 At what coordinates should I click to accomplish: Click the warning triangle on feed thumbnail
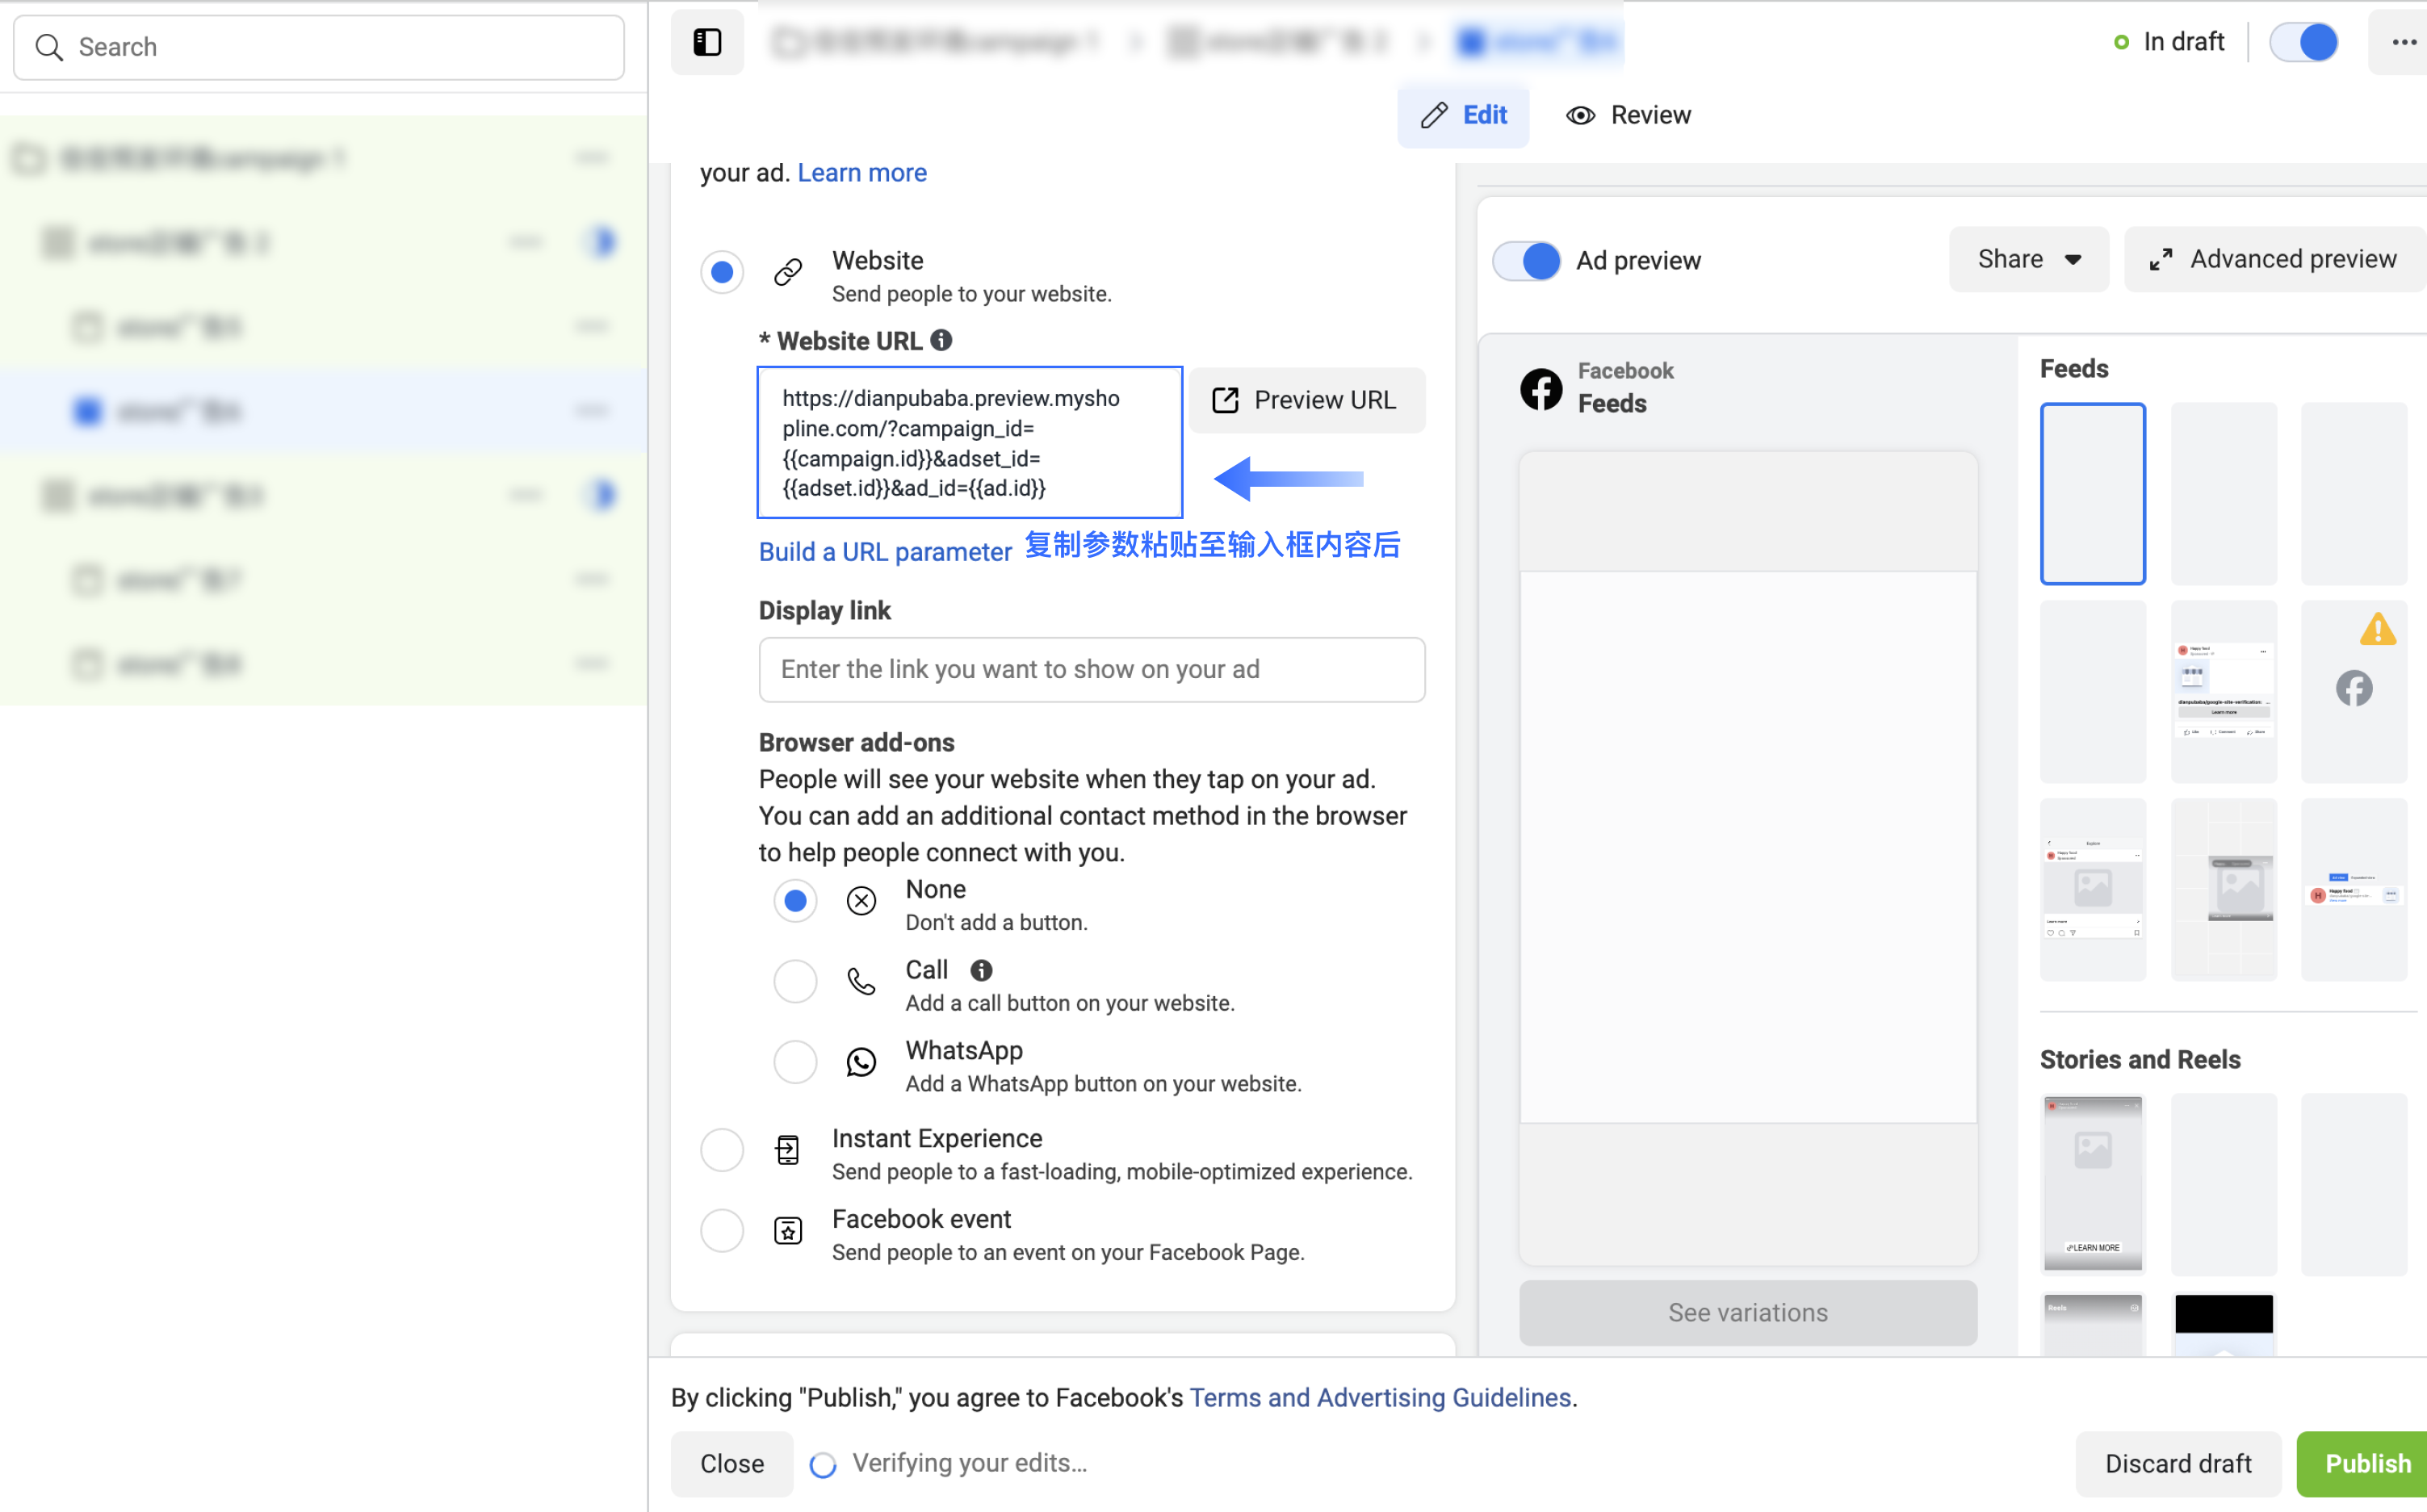(x=2377, y=631)
